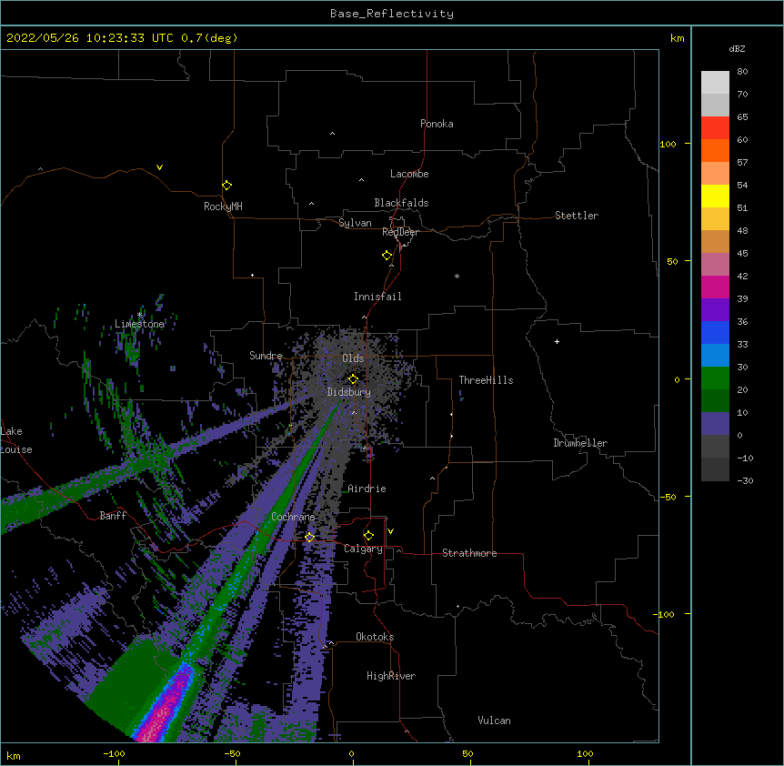Image resolution: width=784 pixels, height=766 pixels.
Task: Click the ThreeHills label
Action: pyautogui.click(x=486, y=380)
